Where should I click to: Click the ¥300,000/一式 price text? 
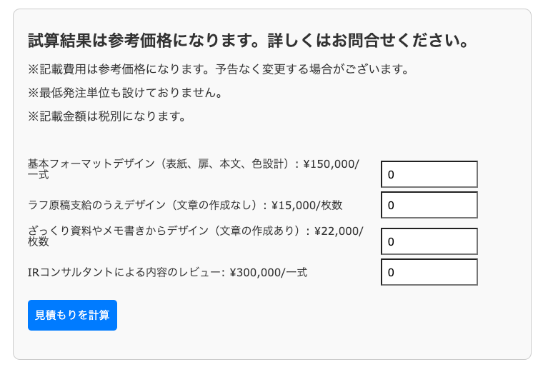[x=269, y=272]
